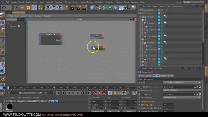Go to the start of animation
This screenshot has height=117, width=208.
[58, 93]
